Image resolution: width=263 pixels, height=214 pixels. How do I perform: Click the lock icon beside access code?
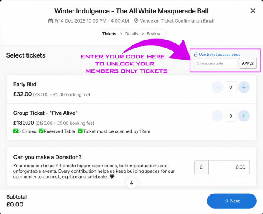[x=195, y=55]
